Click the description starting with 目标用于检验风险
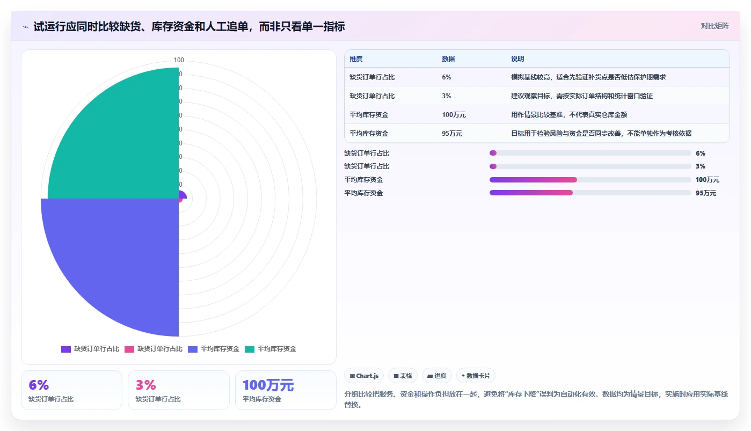This screenshot has width=751, height=431. (x=601, y=134)
